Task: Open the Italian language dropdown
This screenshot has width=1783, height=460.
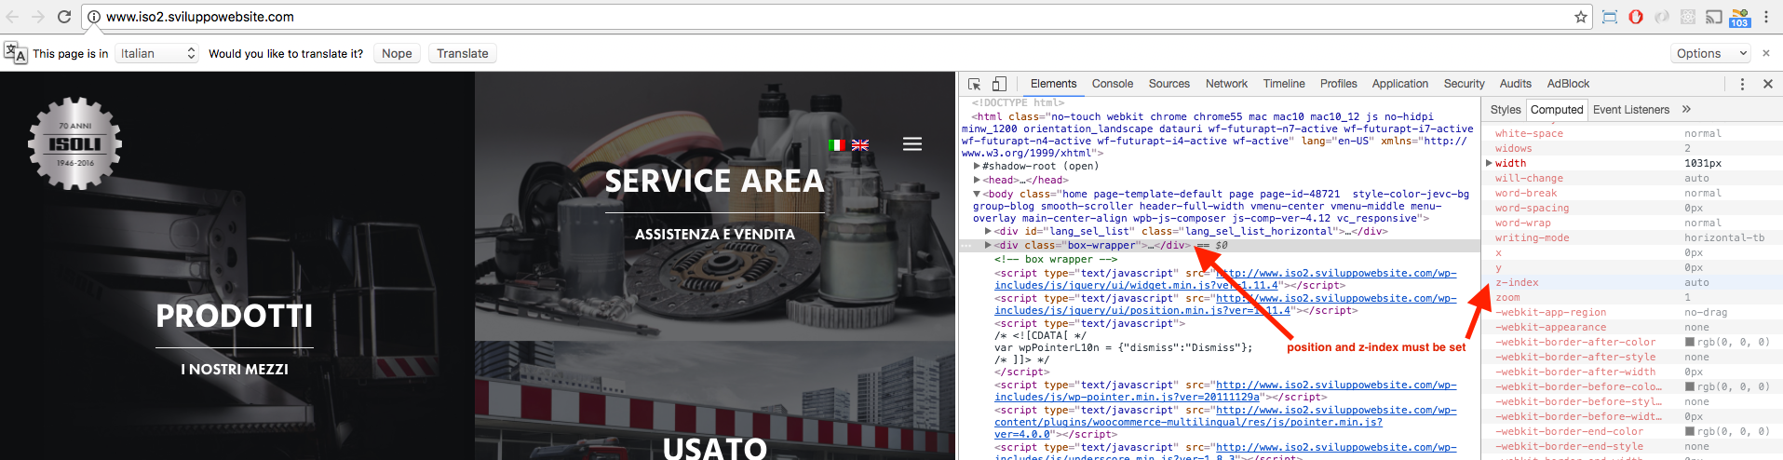Action: 157,53
